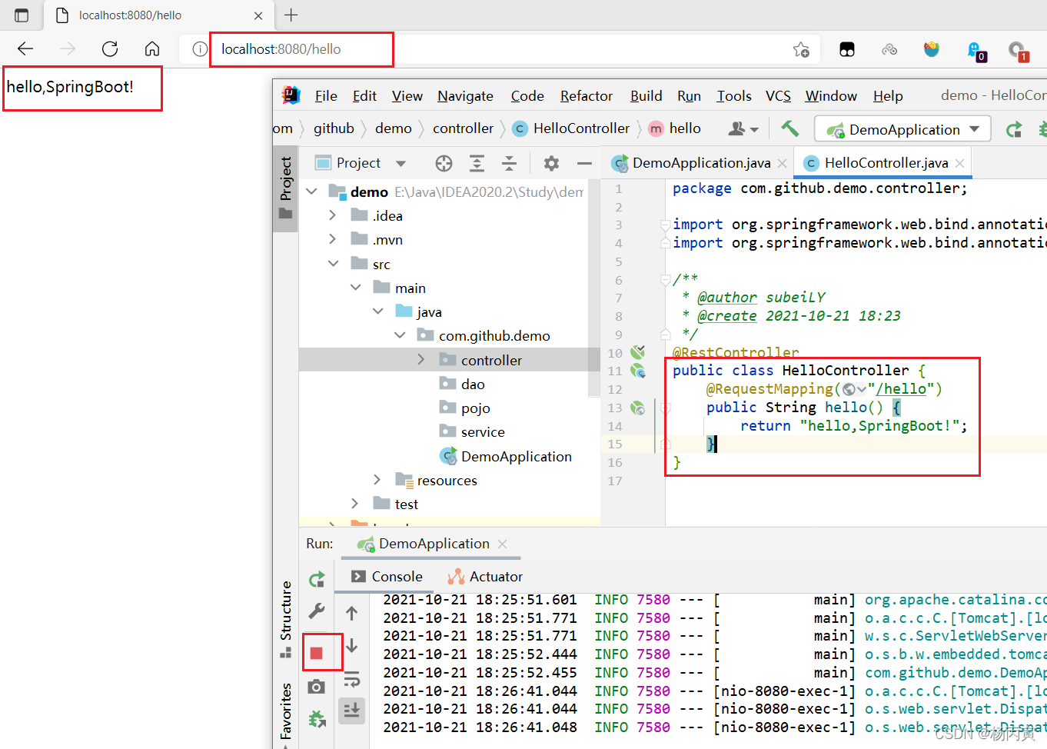Open the File menu
This screenshot has width=1047, height=749.
326,95
